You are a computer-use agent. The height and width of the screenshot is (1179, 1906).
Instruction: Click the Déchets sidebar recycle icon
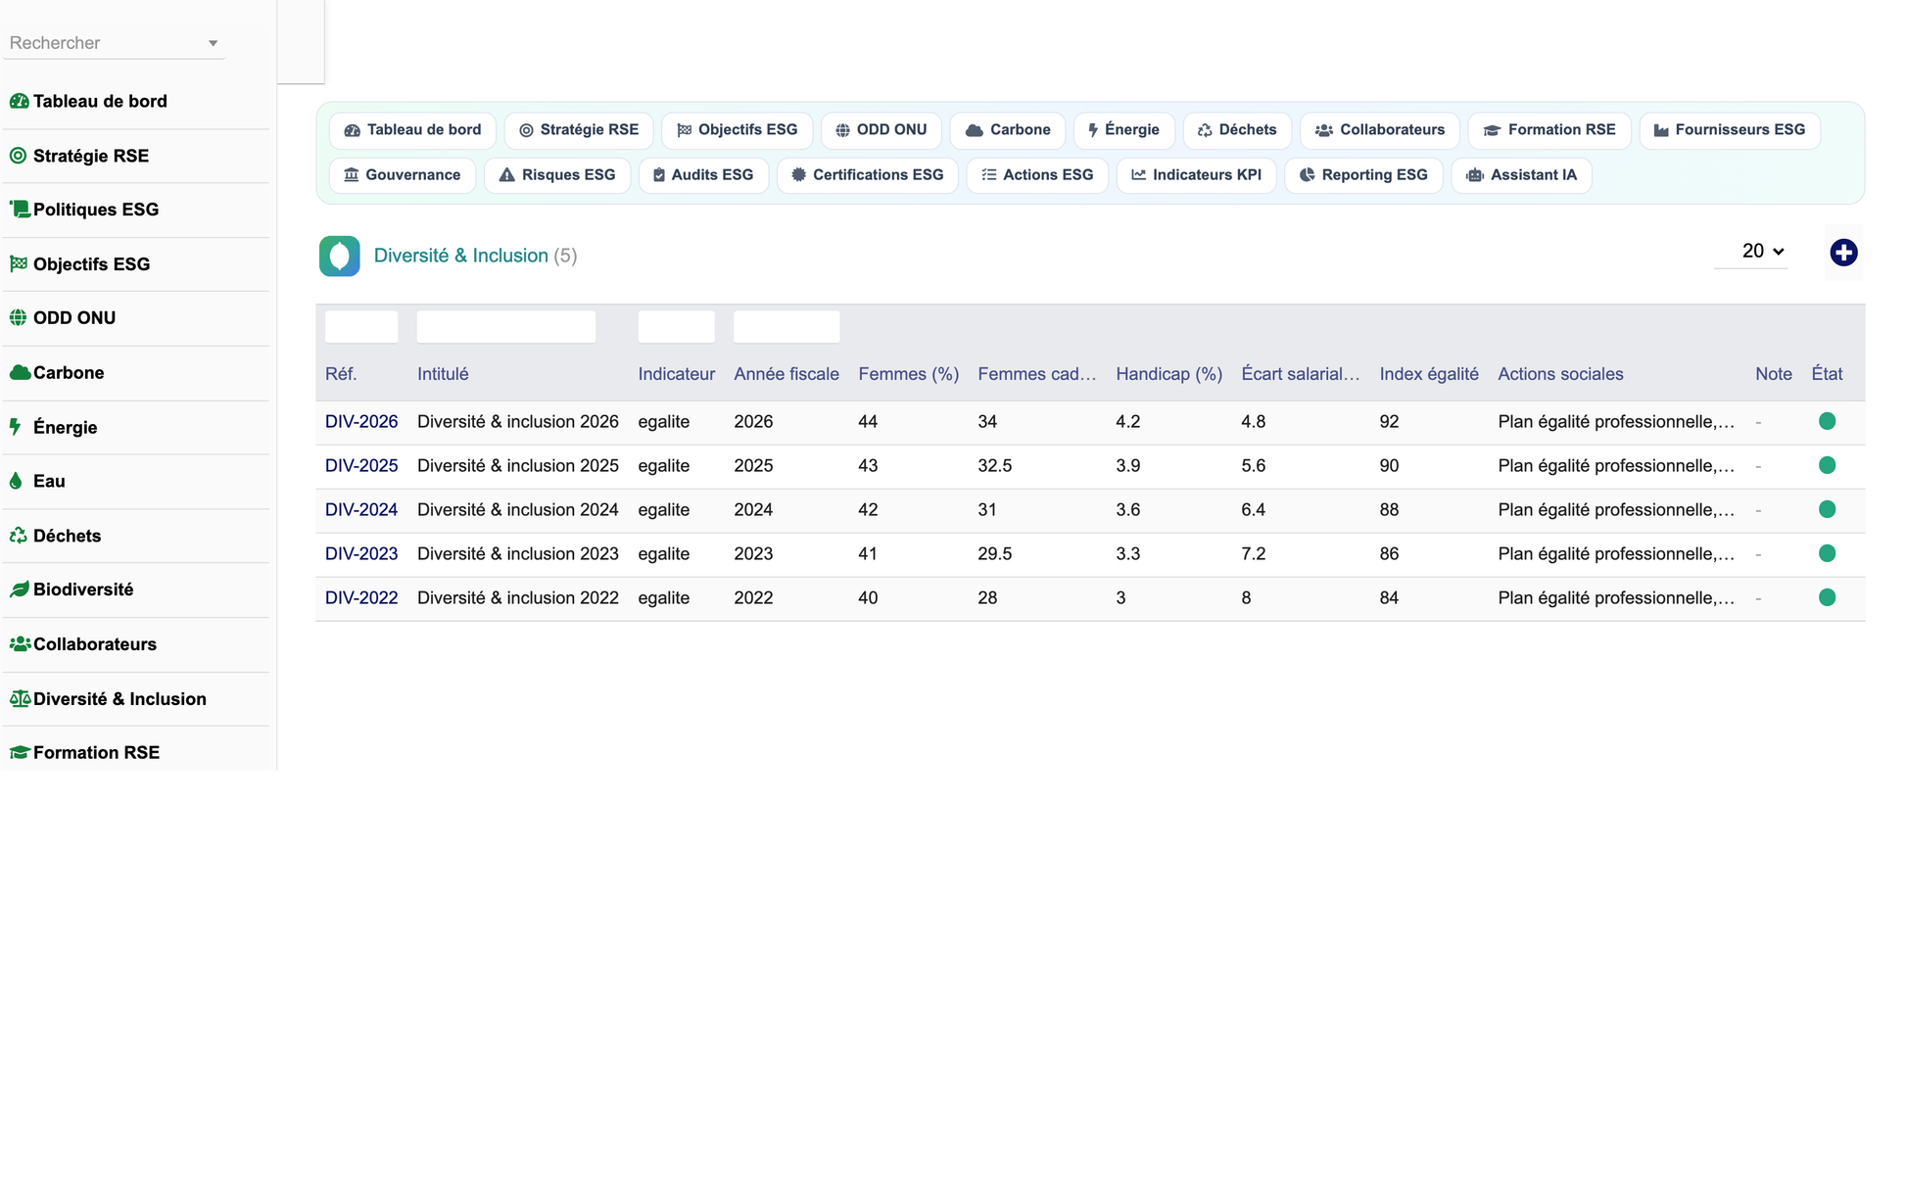18,536
